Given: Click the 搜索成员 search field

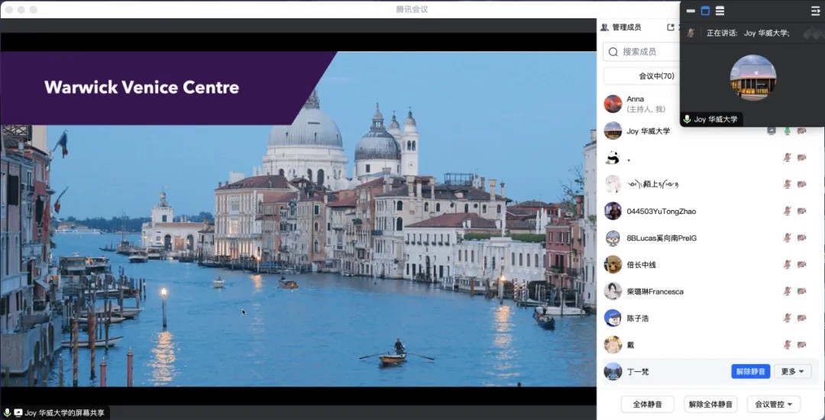Looking at the screenshot, I should point(642,51).
